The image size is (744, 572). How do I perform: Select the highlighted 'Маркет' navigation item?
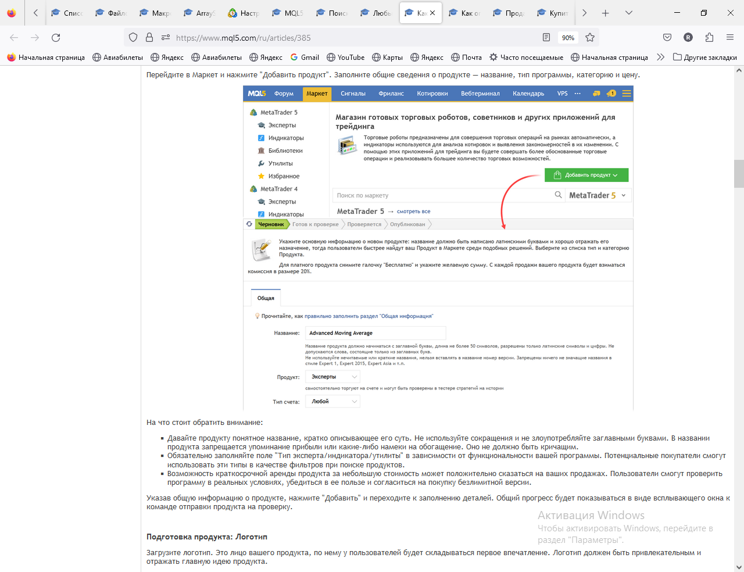tap(317, 94)
